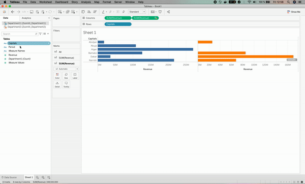Open the Capitals field dropdown arrow
The image size is (305, 184).
click(49, 43)
